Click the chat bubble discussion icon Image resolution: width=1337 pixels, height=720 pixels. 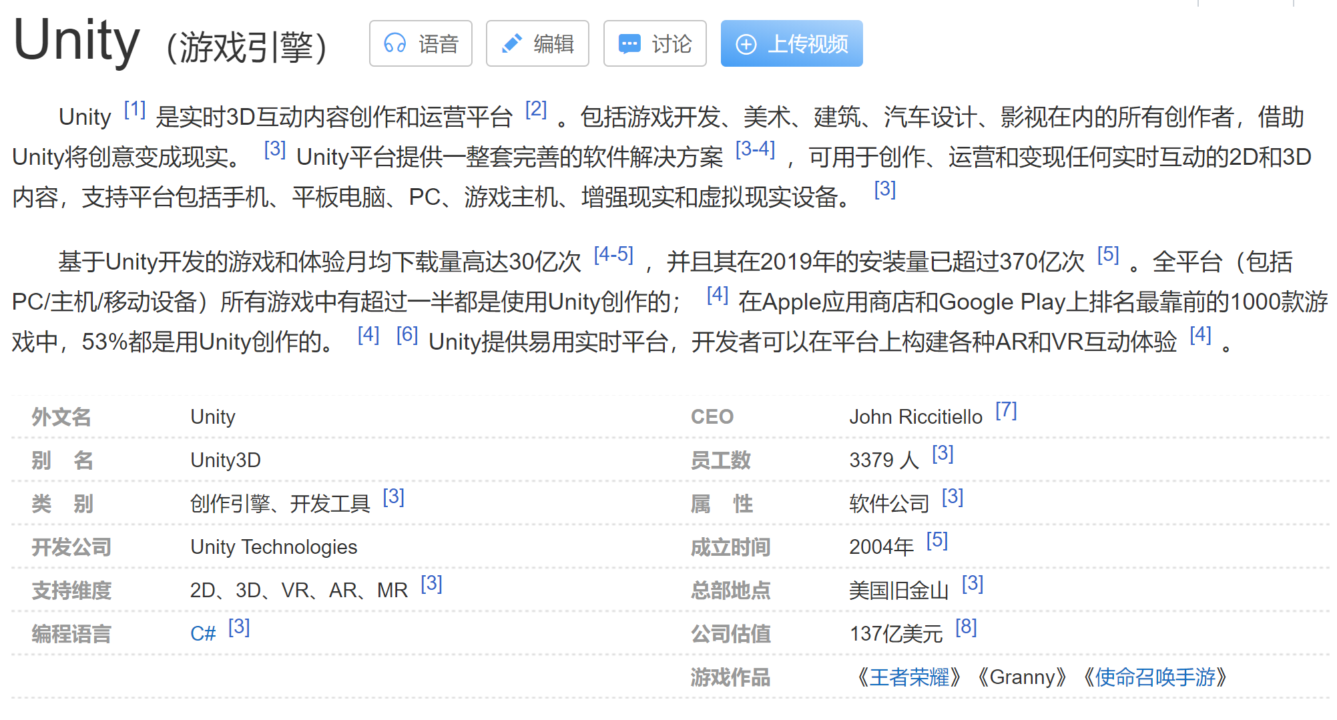(629, 44)
